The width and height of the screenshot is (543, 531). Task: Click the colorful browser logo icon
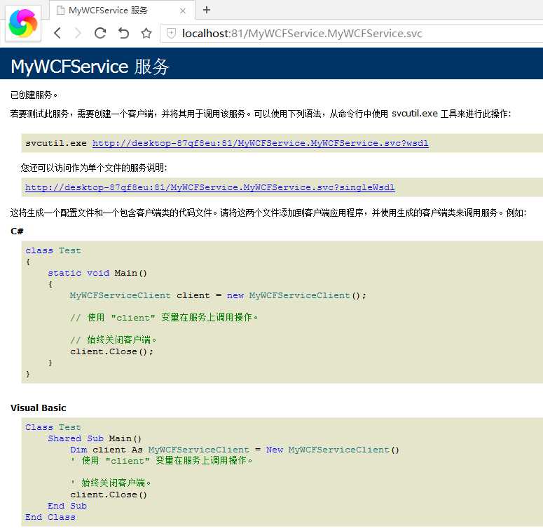click(23, 23)
